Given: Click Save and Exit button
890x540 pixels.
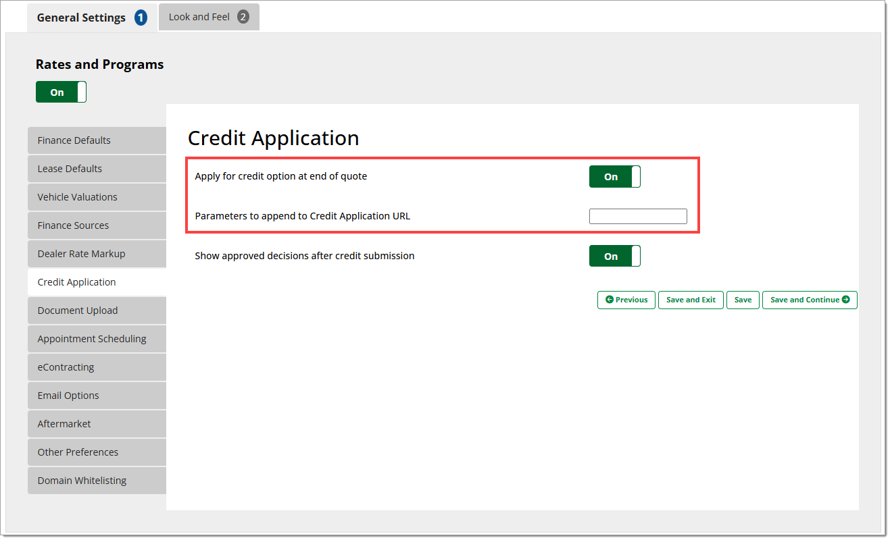Looking at the screenshot, I should click(x=690, y=300).
